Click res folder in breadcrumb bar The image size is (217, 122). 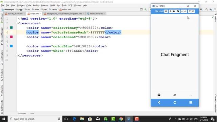point(44,9)
